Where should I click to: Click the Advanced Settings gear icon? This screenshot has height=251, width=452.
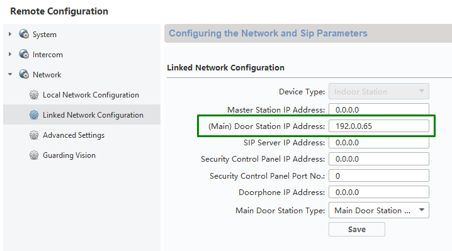point(34,135)
